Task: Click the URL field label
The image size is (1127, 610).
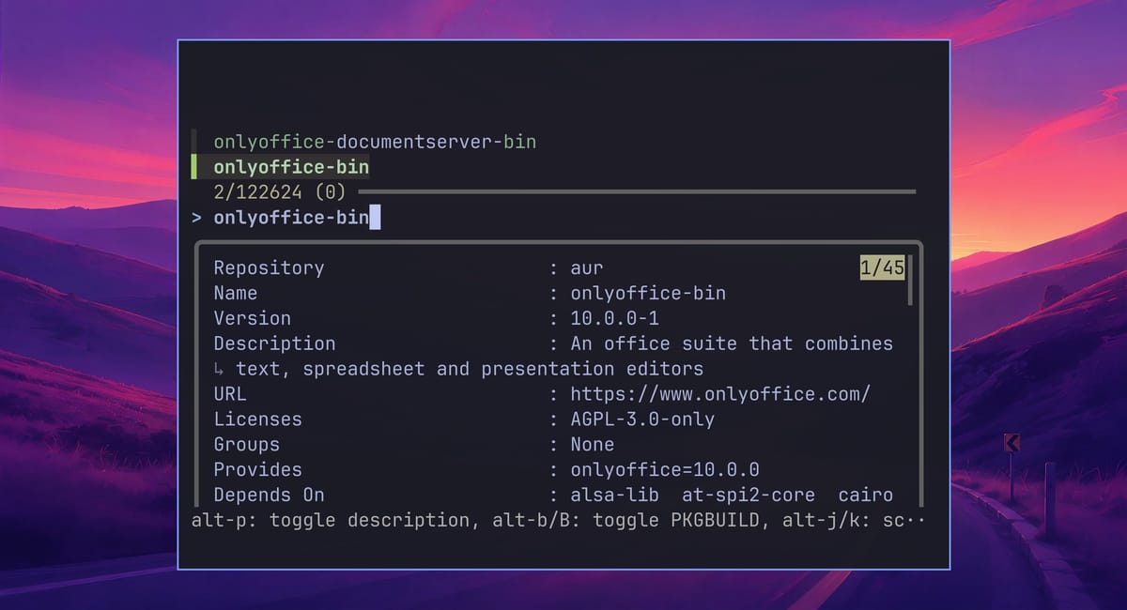Action: point(230,394)
